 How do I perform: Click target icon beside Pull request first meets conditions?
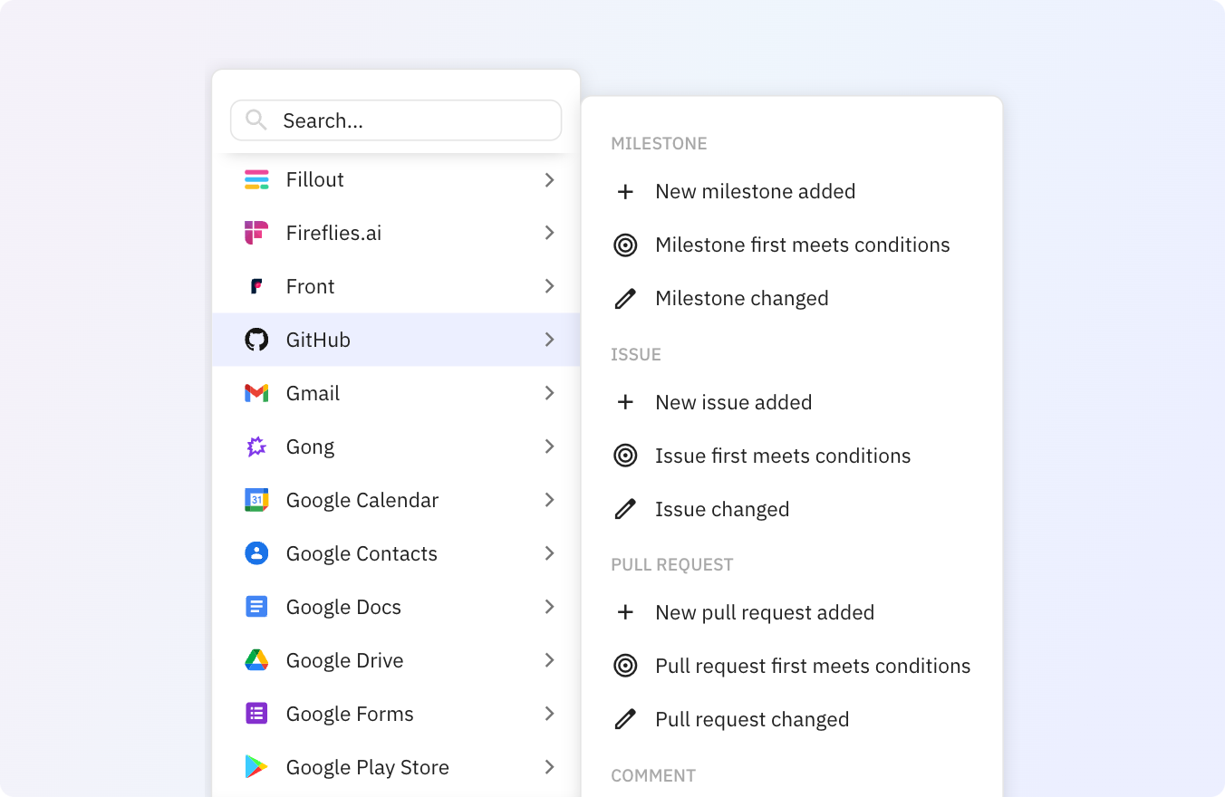click(x=625, y=666)
